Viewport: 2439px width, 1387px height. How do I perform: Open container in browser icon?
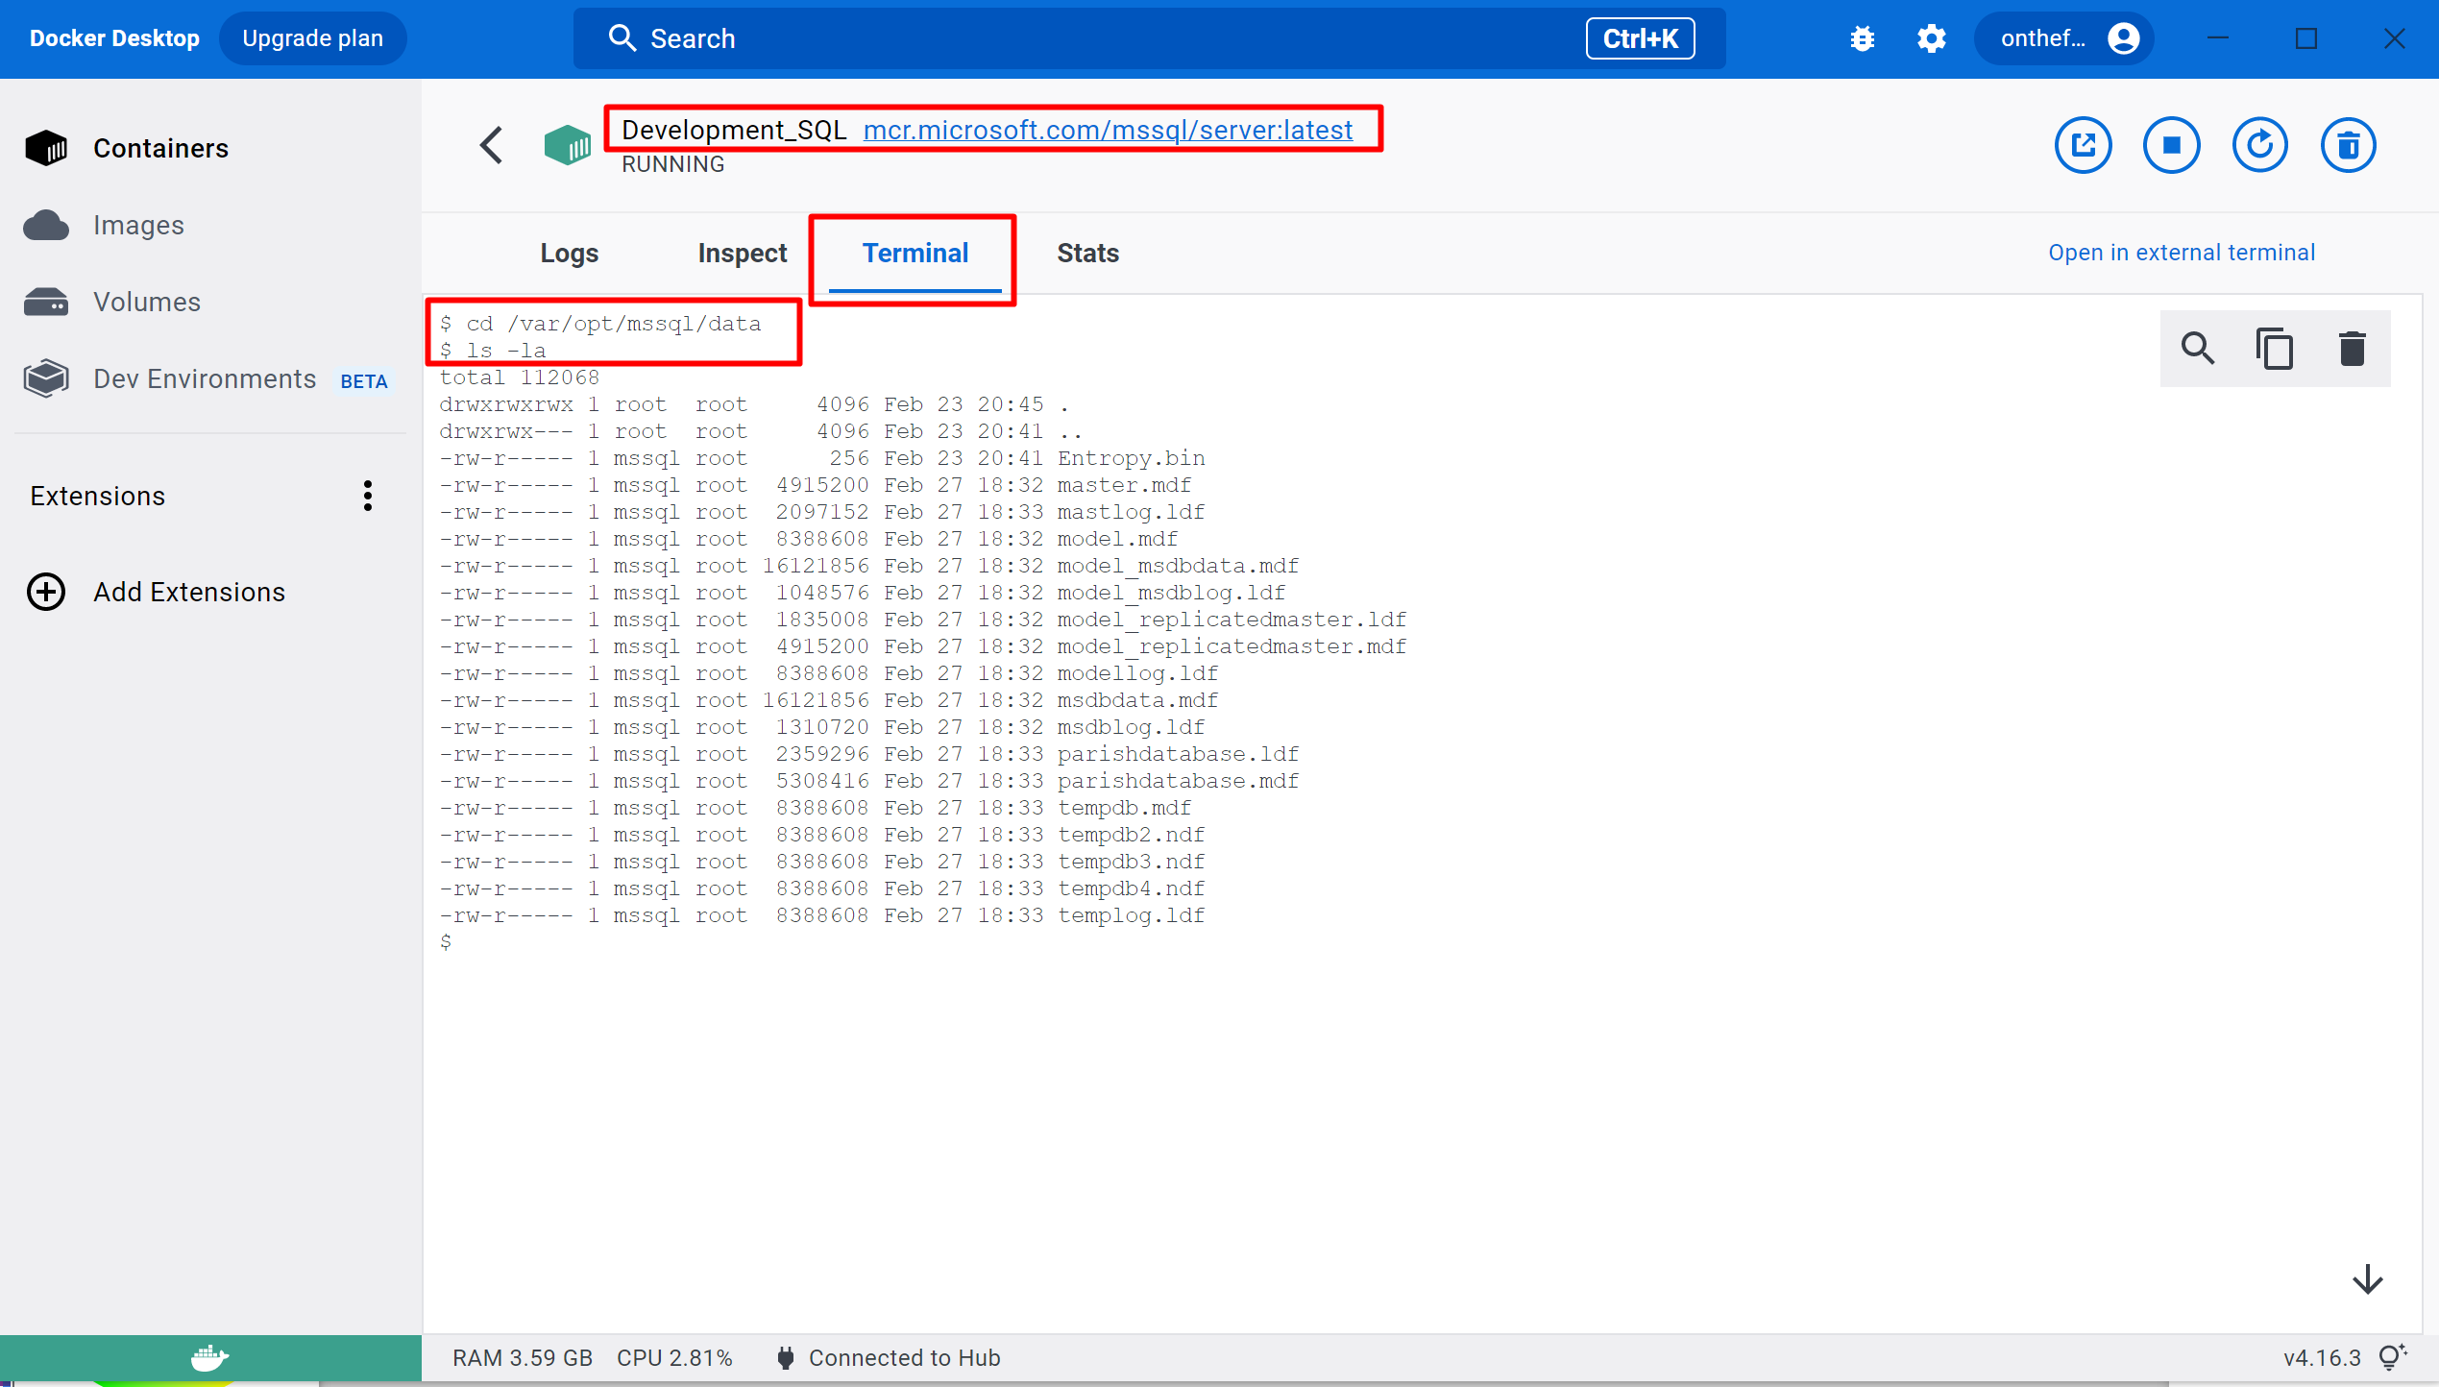tap(2083, 145)
